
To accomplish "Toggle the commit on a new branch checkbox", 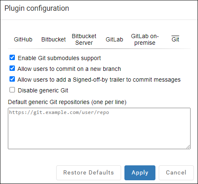I will click(12, 68).
